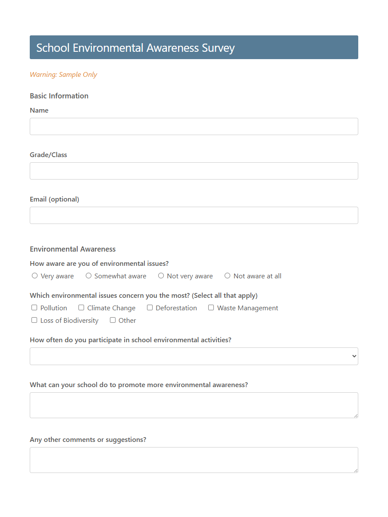Select the "Very aware" radio button
The width and height of the screenshot is (388, 517).
click(x=34, y=275)
